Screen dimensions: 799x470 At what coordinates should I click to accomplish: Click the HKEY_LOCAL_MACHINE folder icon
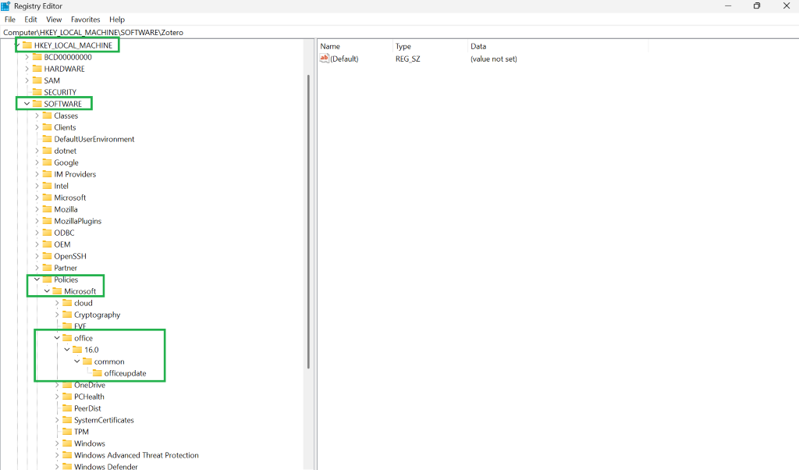pos(27,45)
